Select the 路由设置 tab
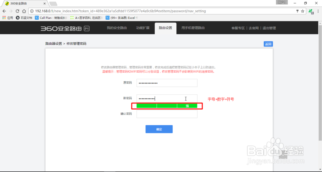Image resolution: width=322 pixels, height=172 pixels. [x=165, y=28]
